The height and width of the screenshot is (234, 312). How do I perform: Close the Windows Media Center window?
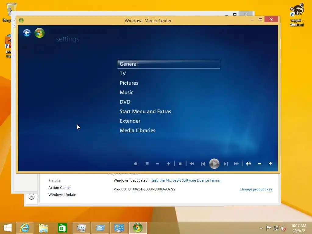[271, 19]
